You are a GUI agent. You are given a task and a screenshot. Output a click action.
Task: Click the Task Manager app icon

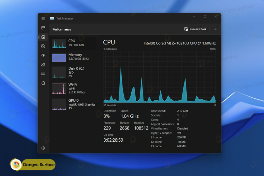click(x=52, y=18)
